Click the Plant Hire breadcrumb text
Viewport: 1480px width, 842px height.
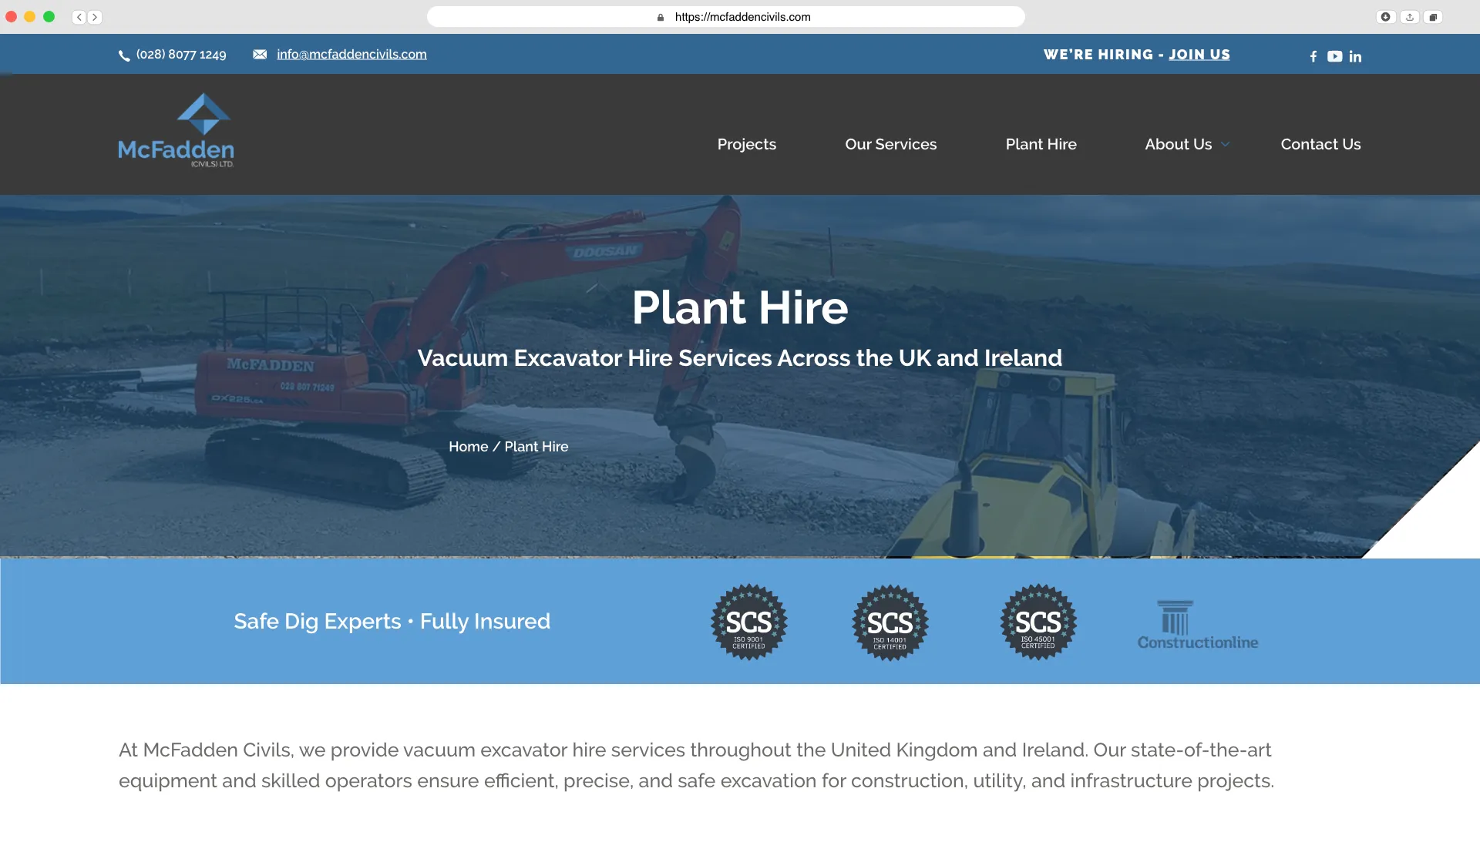click(536, 447)
